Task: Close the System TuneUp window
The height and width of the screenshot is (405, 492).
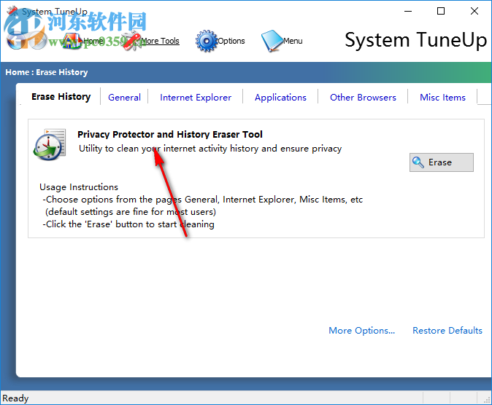Action: [x=474, y=11]
